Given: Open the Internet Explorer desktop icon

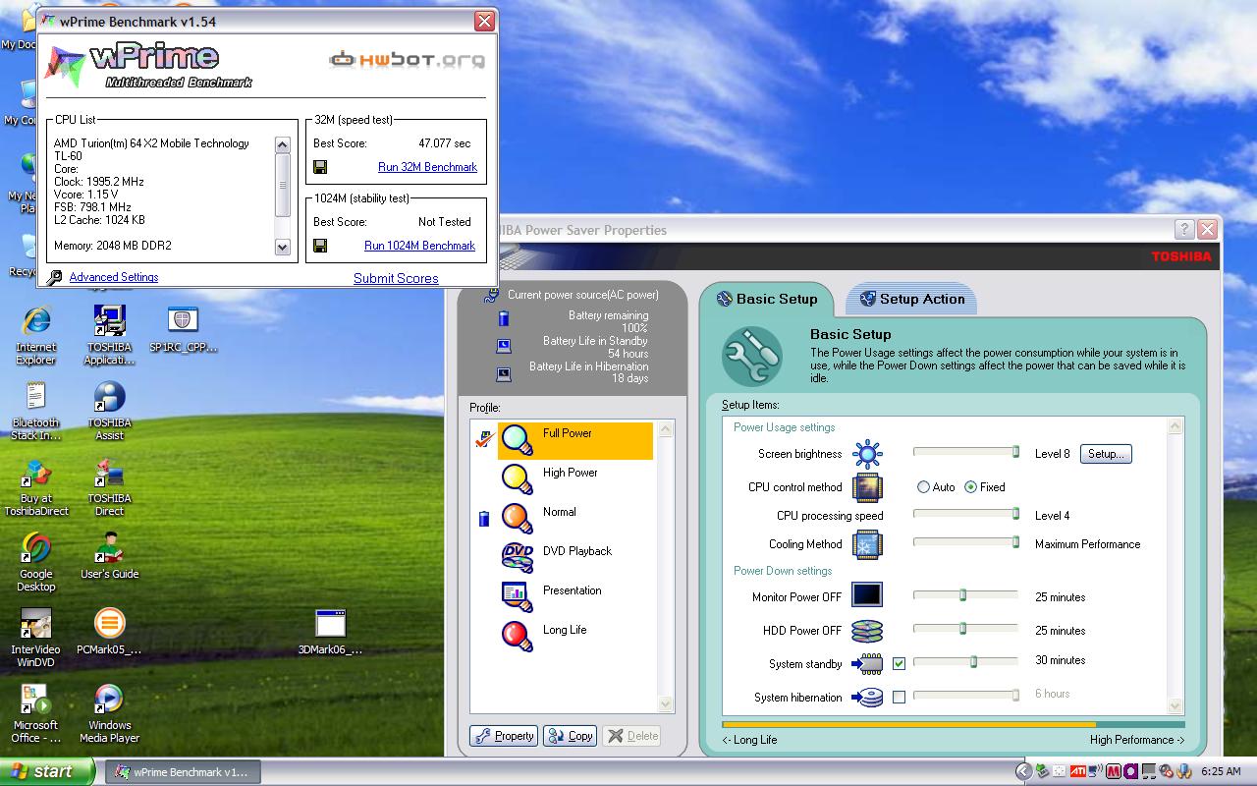Looking at the screenshot, I should click(35, 334).
